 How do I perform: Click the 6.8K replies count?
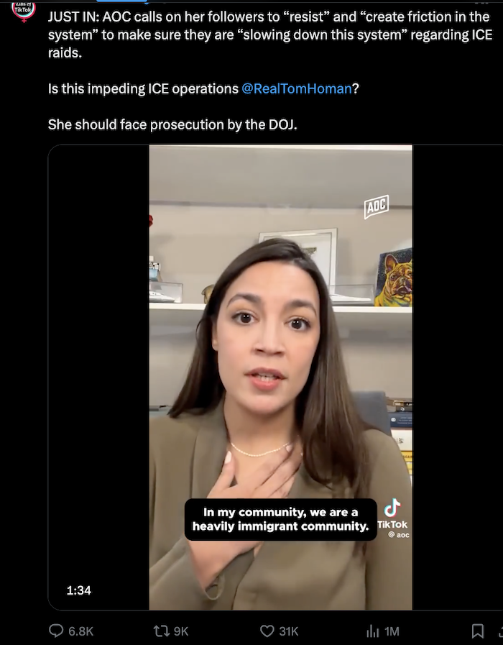point(81,631)
